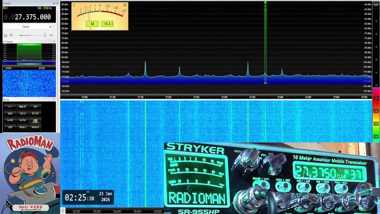Open the Default profile dropdown
The width and height of the screenshot is (380, 214).
point(28,27)
